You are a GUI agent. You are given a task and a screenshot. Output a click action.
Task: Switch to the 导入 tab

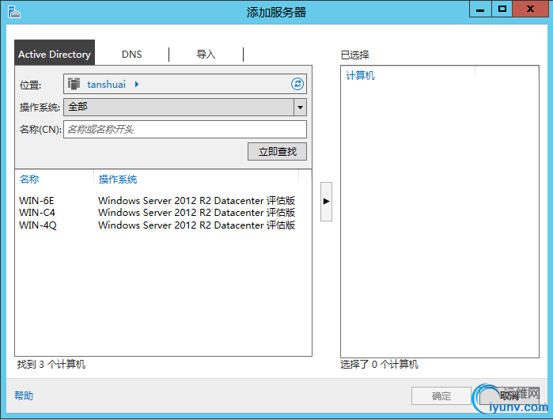pyautogui.click(x=206, y=55)
